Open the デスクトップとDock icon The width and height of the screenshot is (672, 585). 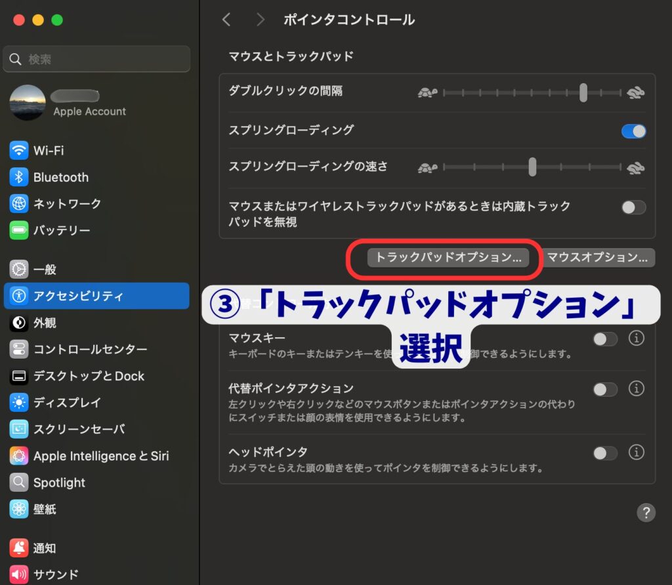(19, 376)
